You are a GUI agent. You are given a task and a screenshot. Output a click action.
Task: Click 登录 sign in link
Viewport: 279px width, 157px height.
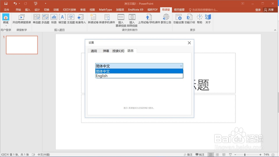(x=258, y=10)
